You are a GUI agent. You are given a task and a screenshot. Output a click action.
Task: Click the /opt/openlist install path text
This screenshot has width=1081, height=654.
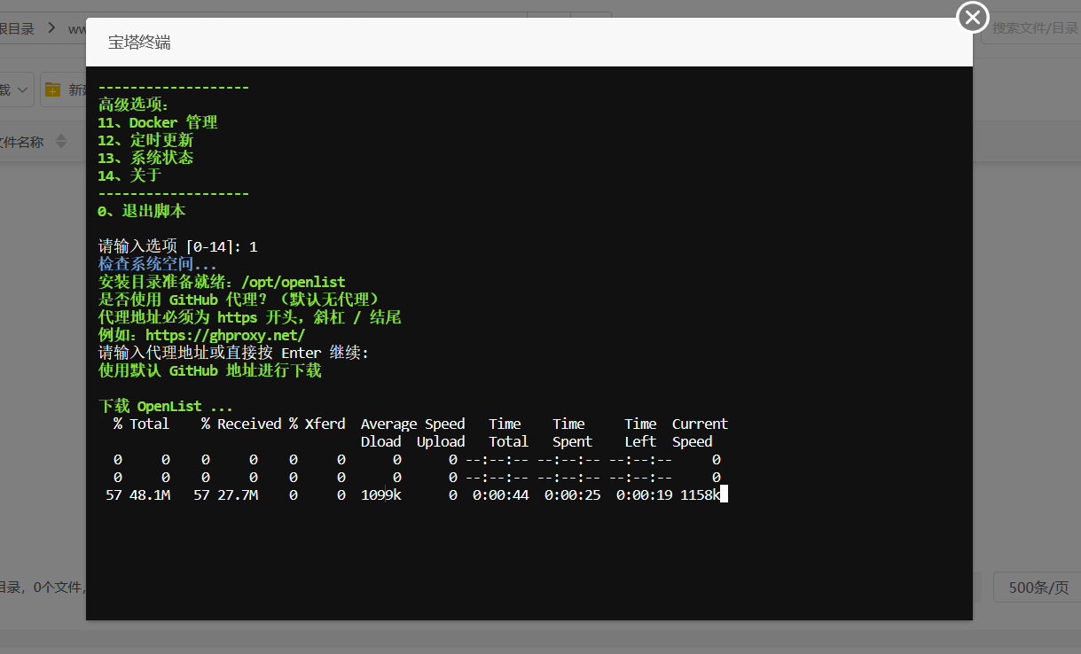pyautogui.click(x=293, y=282)
